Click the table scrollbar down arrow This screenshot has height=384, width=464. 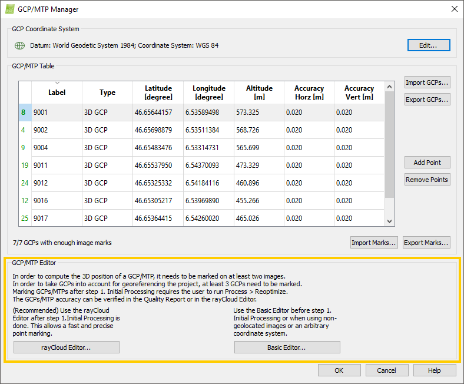(389, 221)
